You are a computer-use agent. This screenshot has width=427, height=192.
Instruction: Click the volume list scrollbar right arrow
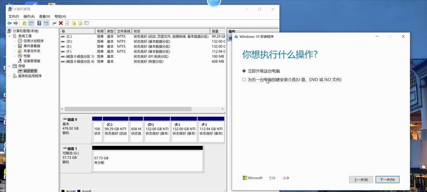(223, 109)
